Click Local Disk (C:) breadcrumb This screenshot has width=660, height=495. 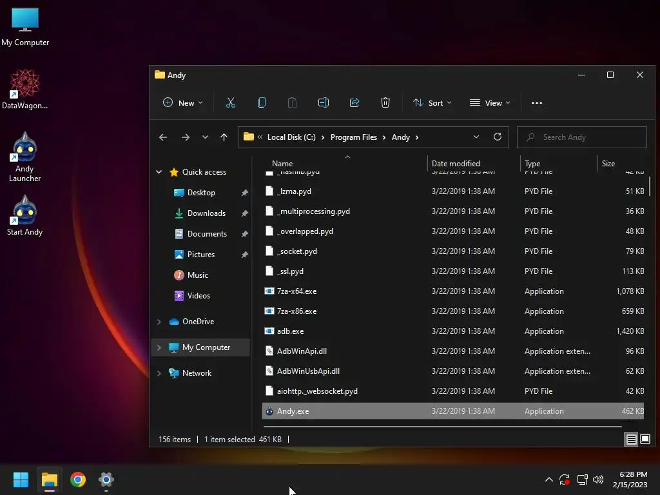pos(291,137)
